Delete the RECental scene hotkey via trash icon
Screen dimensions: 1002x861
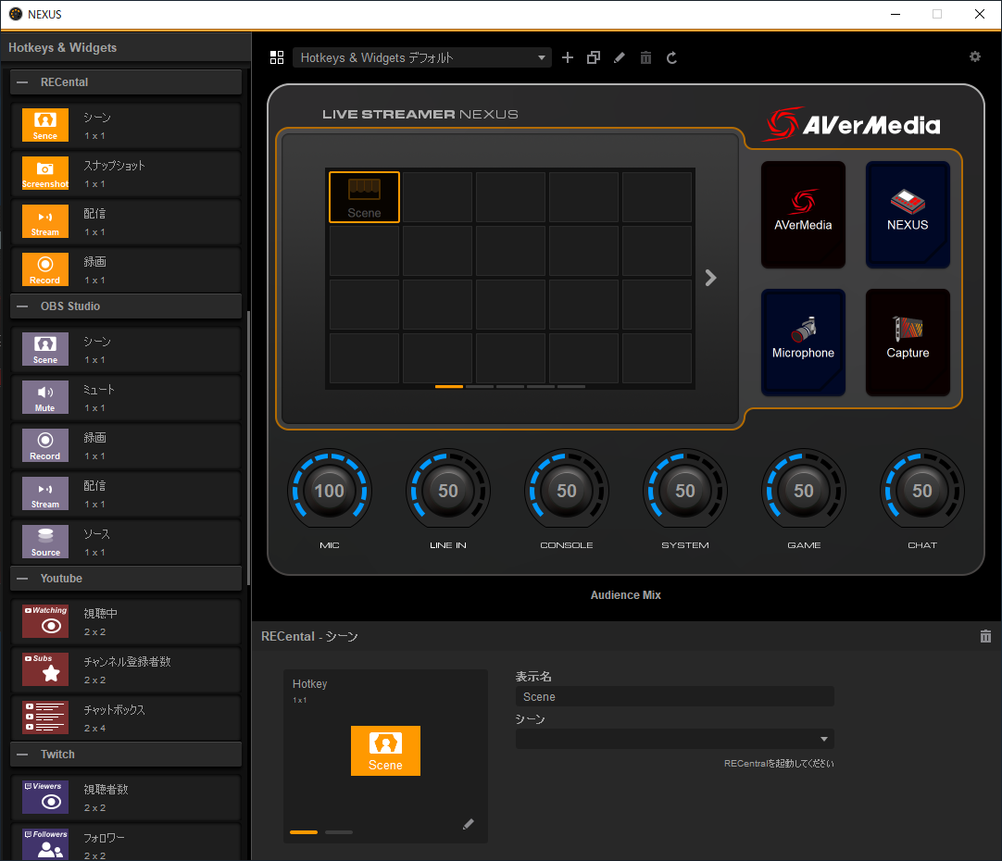[x=985, y=635]
